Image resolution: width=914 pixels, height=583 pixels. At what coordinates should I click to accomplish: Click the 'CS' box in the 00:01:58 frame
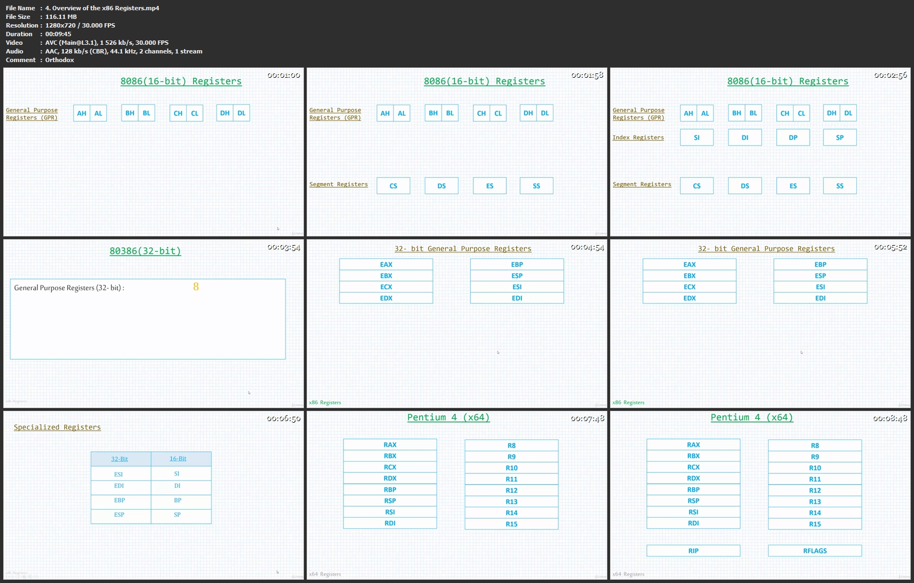[x=393, y=186]
